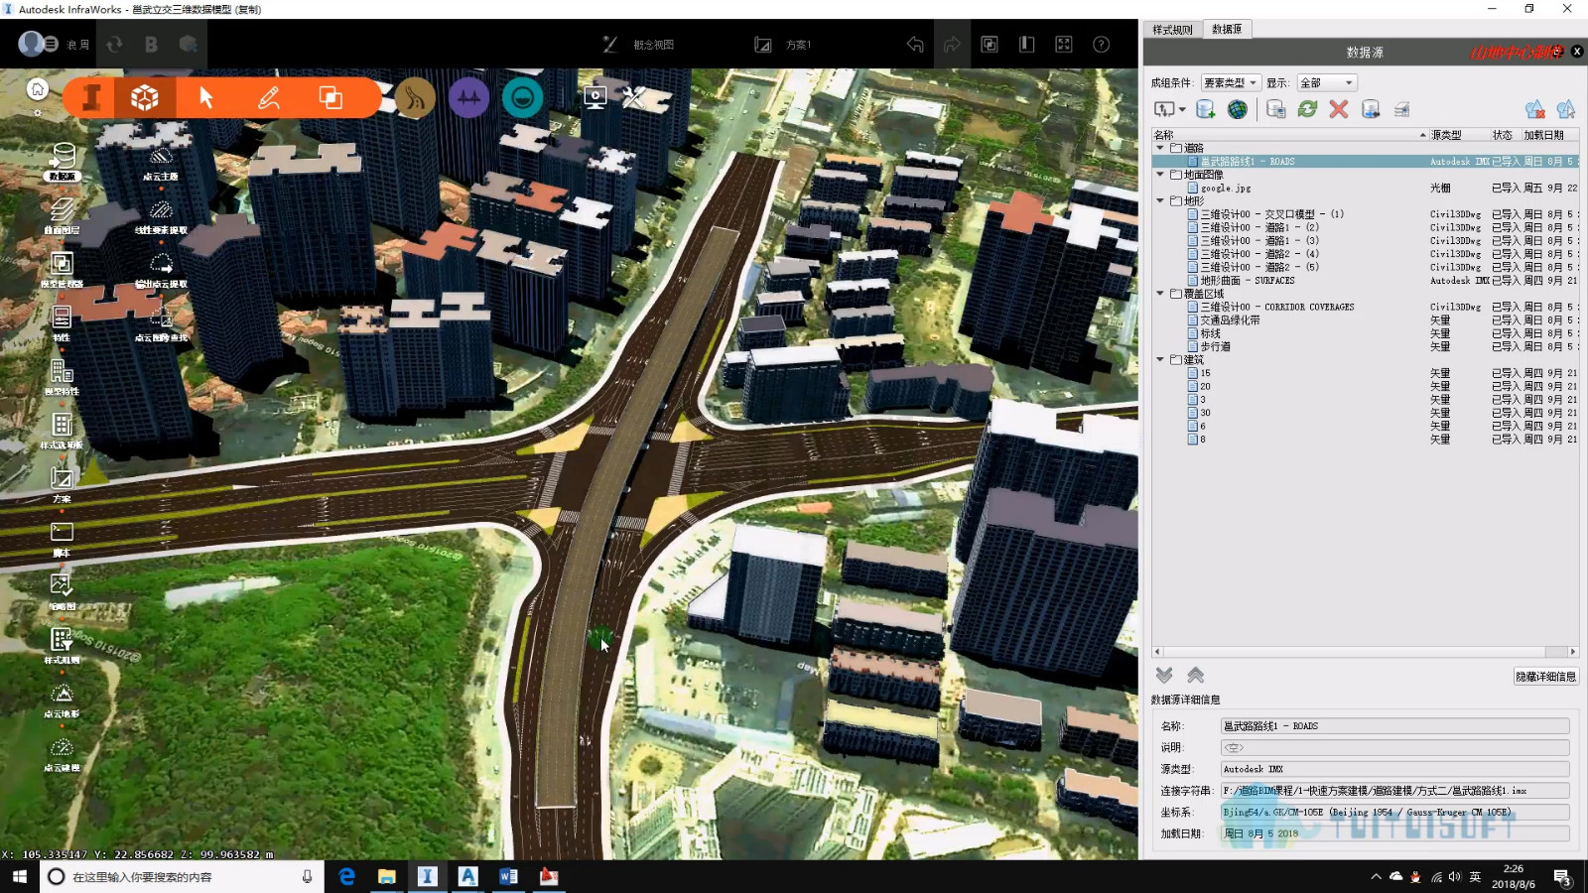Image resolution: width=1588 pixels, height=893 pixels.
Task: Click the green refresh data source icon
Action: (1307, 109)
